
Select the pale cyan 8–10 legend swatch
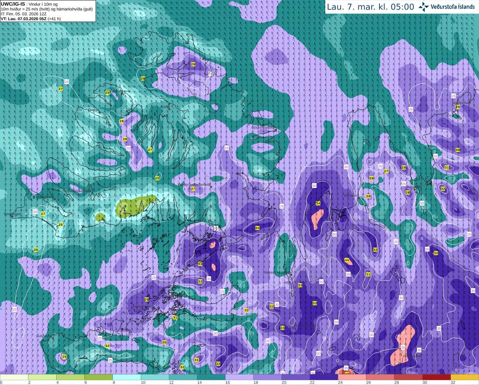[127, 377]
